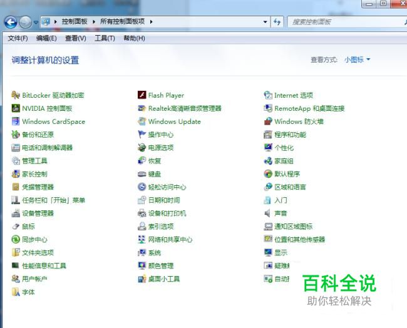Click the 字体 folder icon
The height and width of the screenshot is (328, 407).
click(16, 292)
